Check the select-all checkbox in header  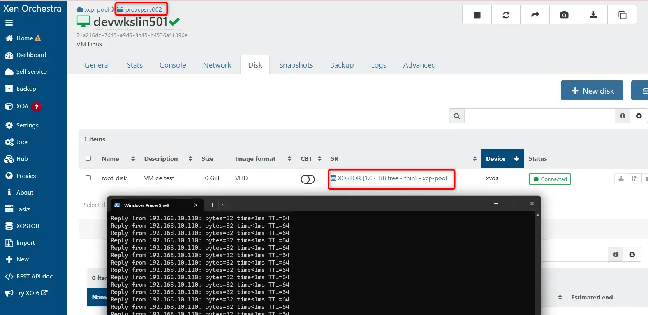point(88,158)
